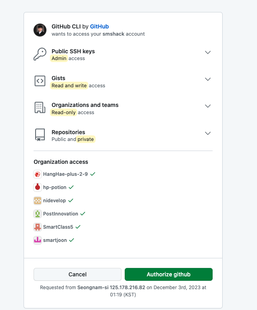Expand the Gists permission chevron
The image size is (257, 310).
click(x=207, y=79)
